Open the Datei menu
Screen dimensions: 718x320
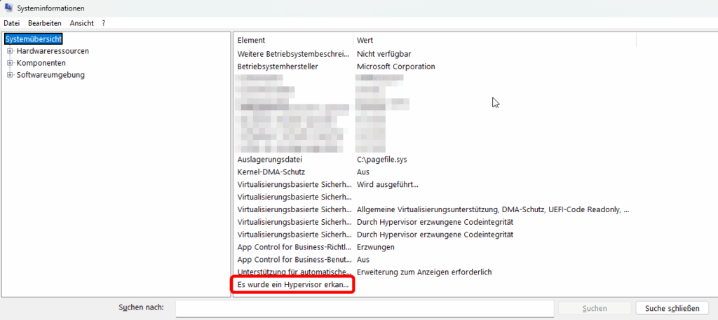(x=11, y=23)
